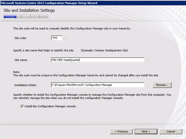Cancel the setup wizard
This screenshot has width=186, height=139.
(171, 131)
